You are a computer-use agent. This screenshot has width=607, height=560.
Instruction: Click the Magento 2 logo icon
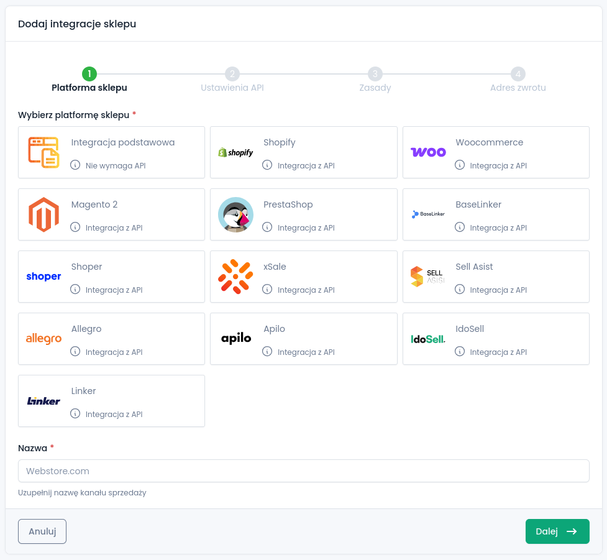pos(43,214)
